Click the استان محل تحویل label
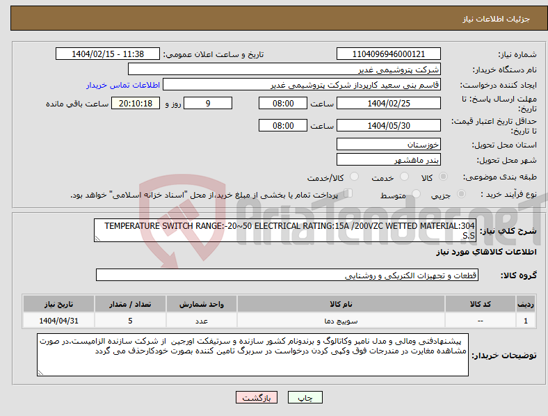This screenshot has height=416, width=548. (x=504, y=145)
